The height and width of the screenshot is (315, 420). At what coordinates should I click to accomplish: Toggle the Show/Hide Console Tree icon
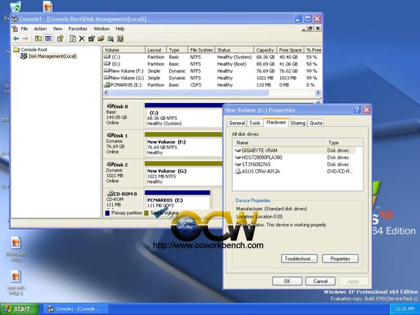48,39
